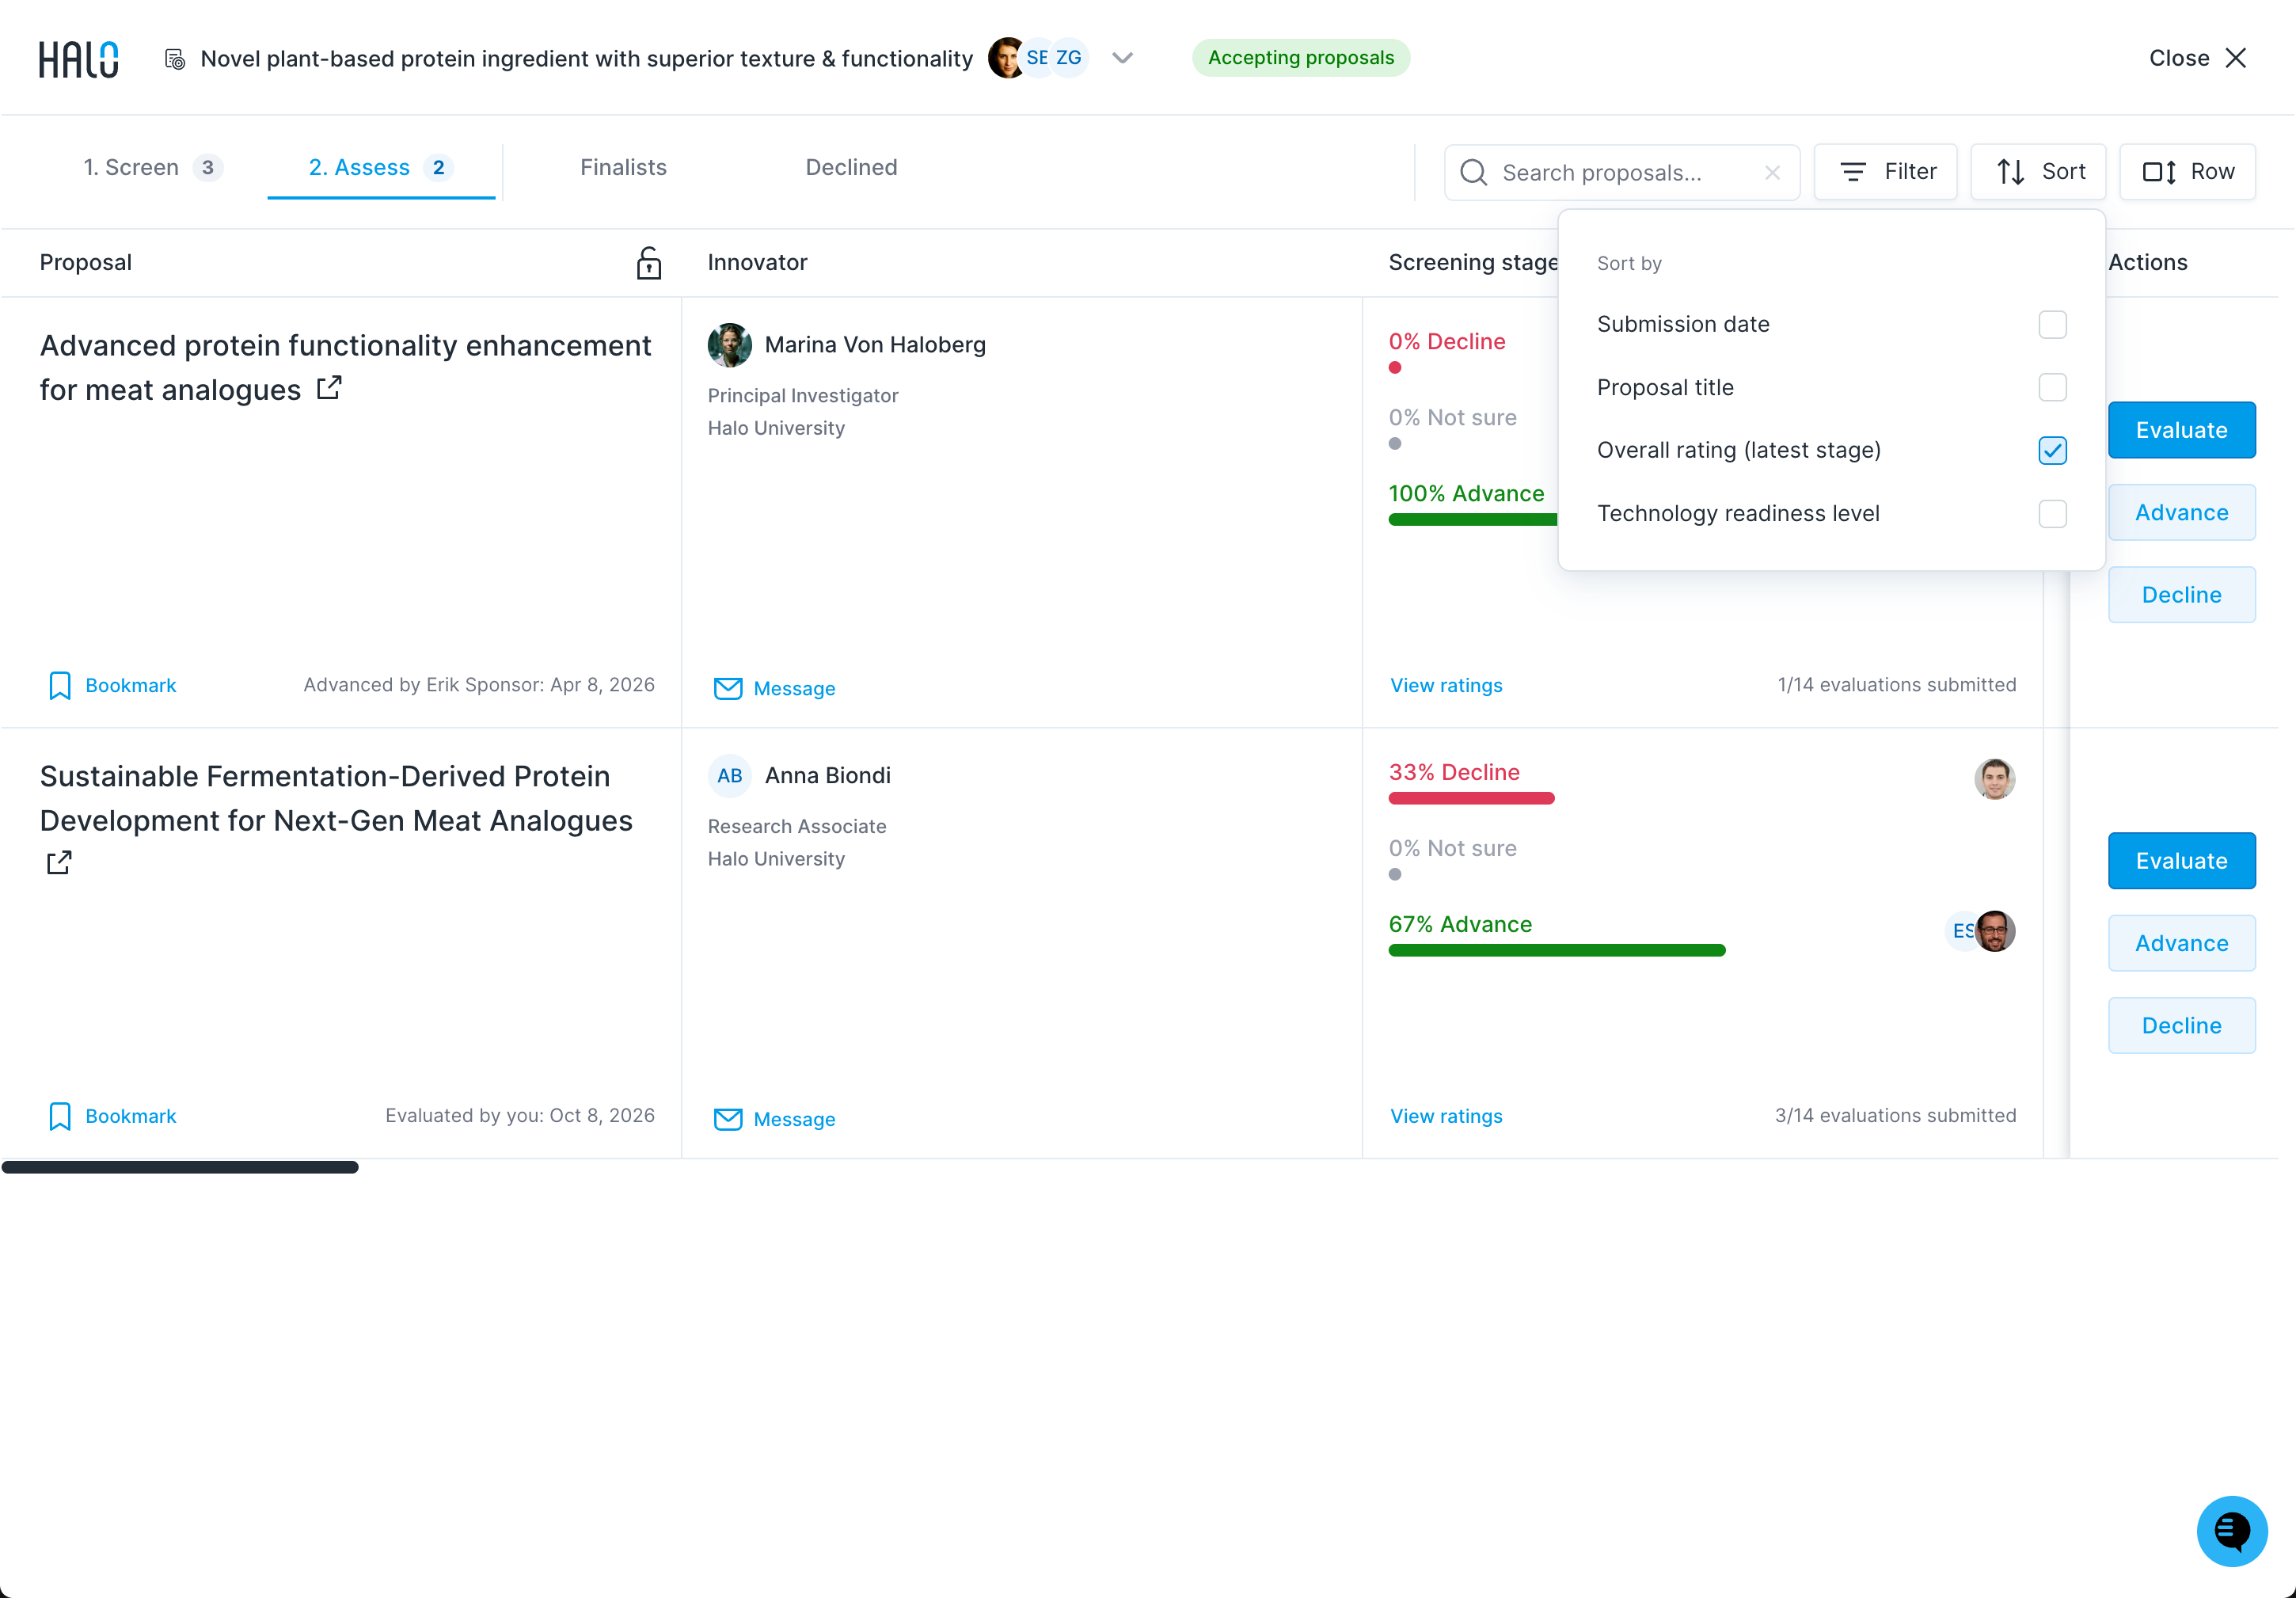Screen dimensions: 2296x1598
Task: Click Bookmark for Advanced protein functionality proposal
Action: tap(112, 685)
